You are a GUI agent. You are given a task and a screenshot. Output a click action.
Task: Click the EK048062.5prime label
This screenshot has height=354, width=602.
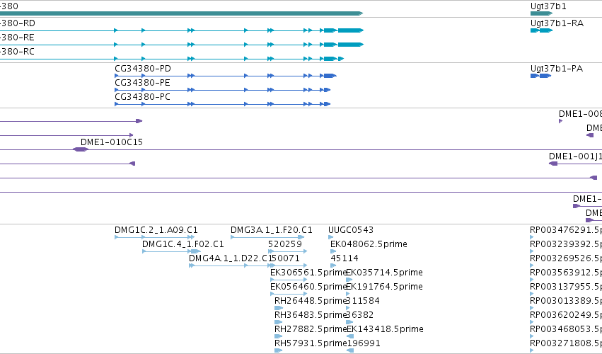[x=369, y=244]
